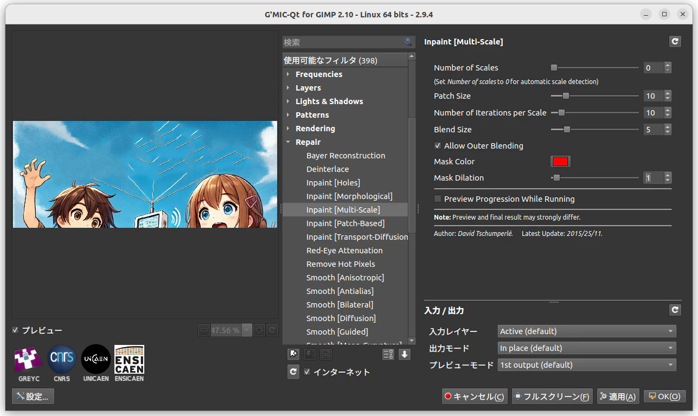The width and height of the screenshot is (698, 416).
Task: Click the preview image thumbnail
Action: tap(145, 174)
